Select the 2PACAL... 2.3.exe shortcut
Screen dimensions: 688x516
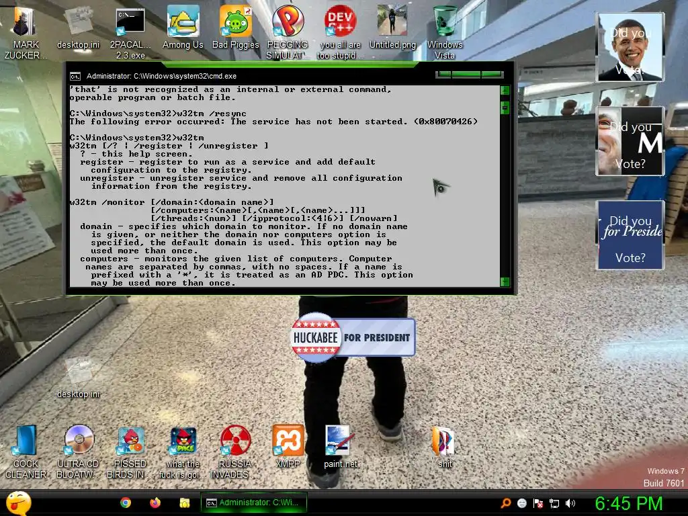[x=130, y=33]
